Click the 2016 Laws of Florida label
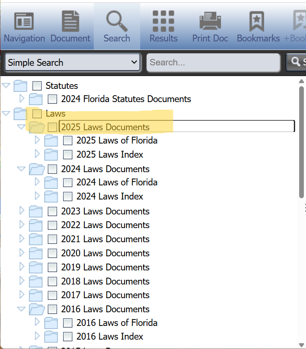The width and height of the screenshot is (306, 349). (x=117, y=323)
